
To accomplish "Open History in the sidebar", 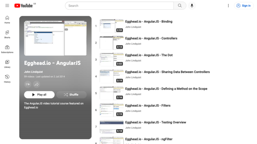I will (7, 79).
